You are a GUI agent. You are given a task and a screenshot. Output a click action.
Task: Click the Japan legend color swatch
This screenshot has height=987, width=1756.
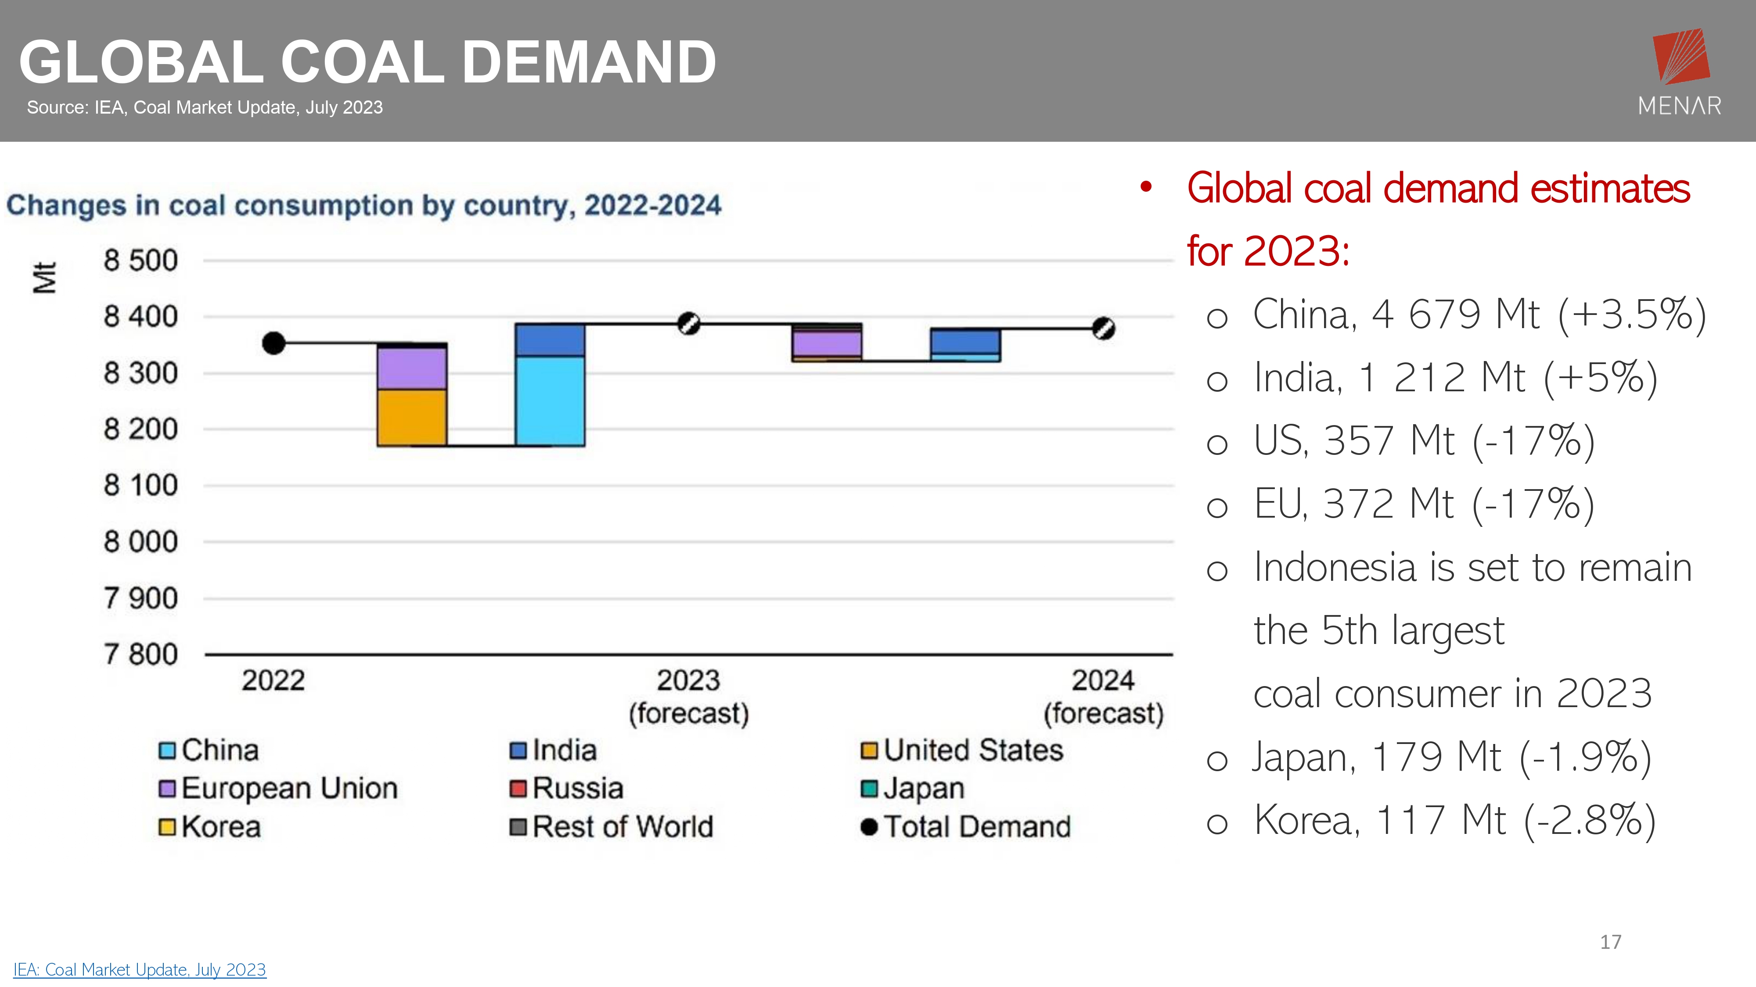[869, 789]
